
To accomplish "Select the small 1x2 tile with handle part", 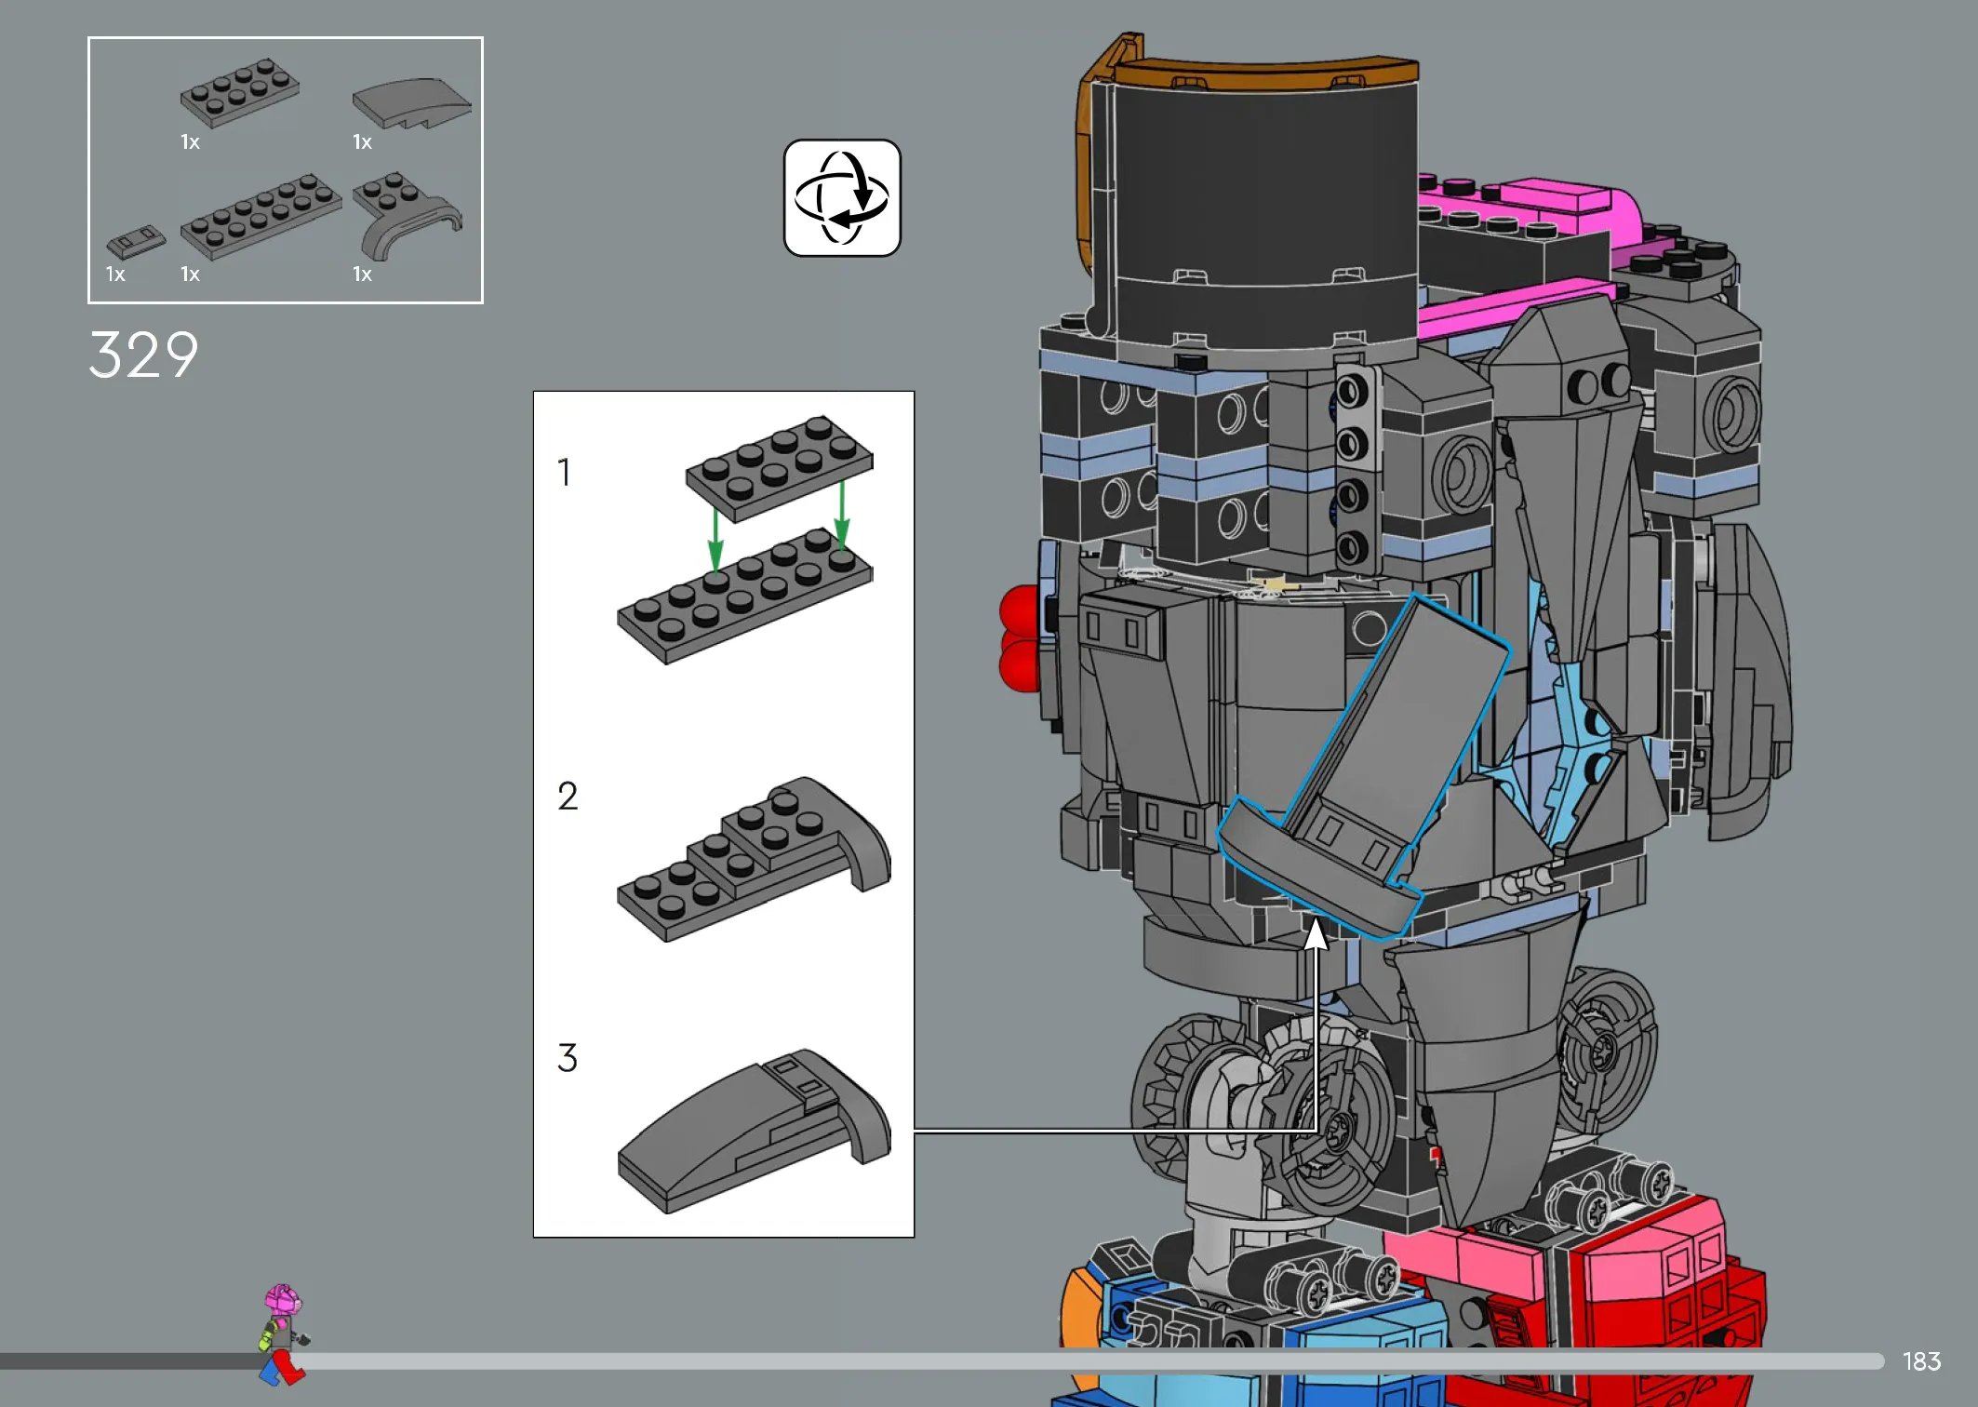I will coord(136,241).
